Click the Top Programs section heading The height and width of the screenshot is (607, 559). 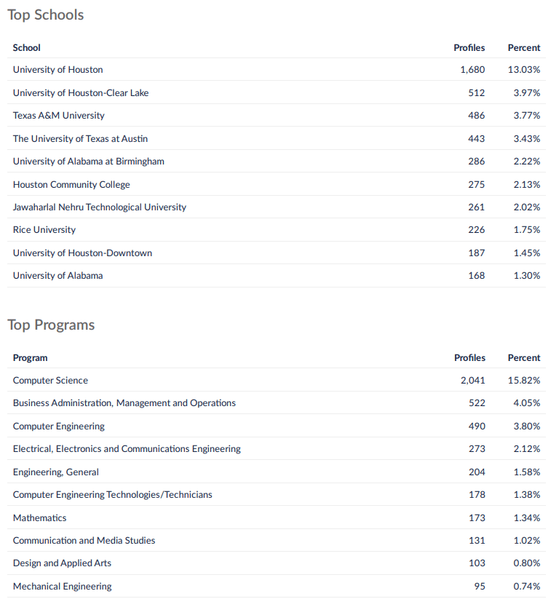tap(51, 325)
